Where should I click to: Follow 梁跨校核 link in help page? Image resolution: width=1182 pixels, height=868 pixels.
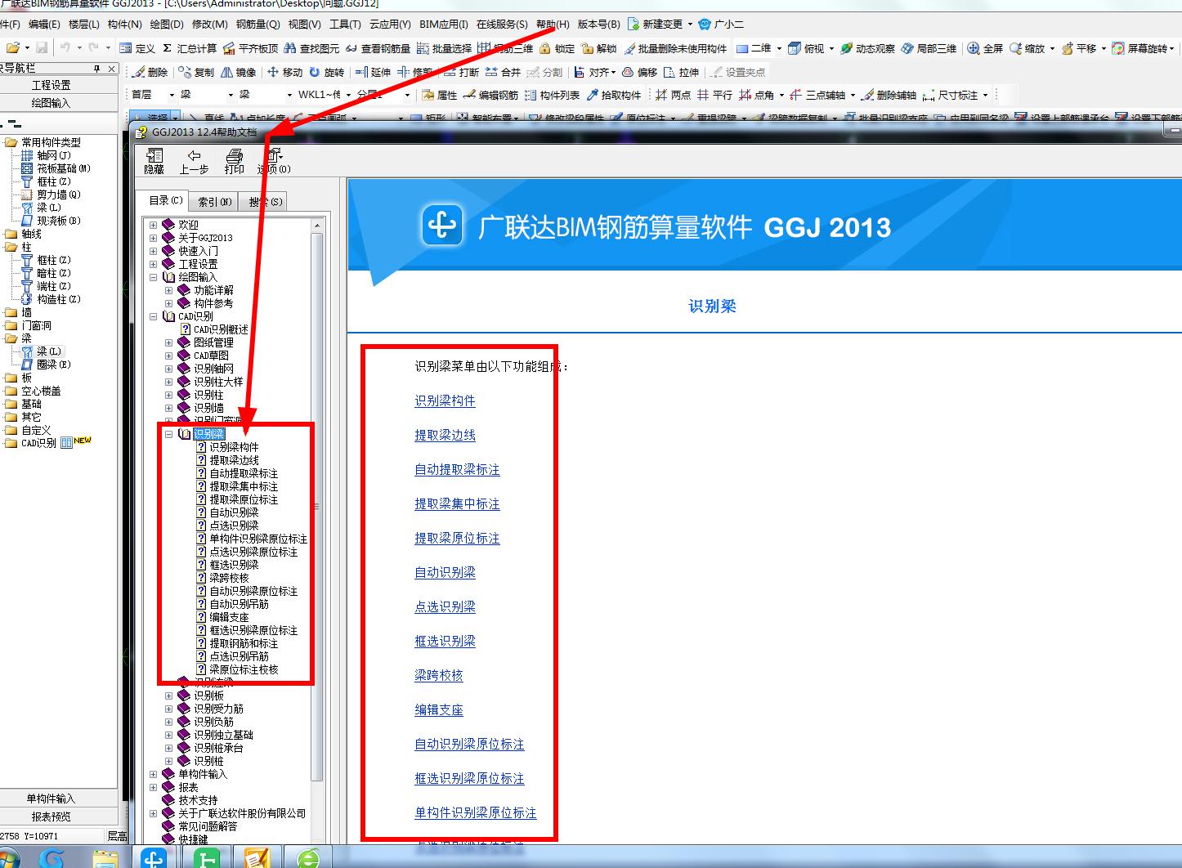[x=439, y=675]
